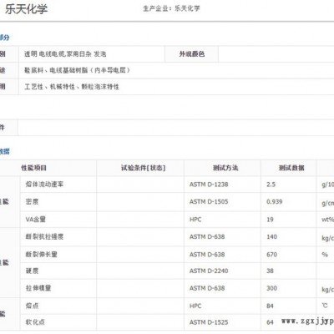Click the 测试数据 column header
Viewport: 334px width, 334px height.
coord(291,168)
